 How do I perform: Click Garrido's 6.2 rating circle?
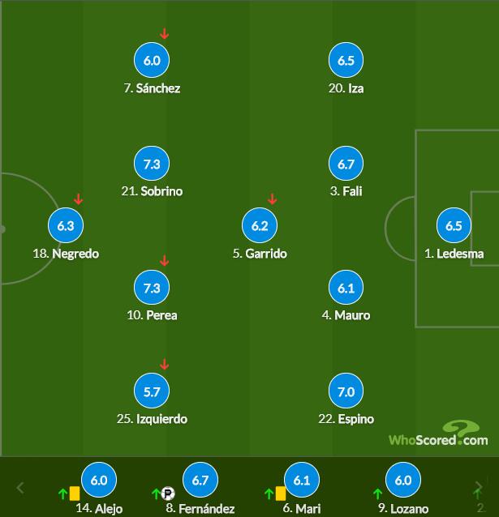[260, 226]
